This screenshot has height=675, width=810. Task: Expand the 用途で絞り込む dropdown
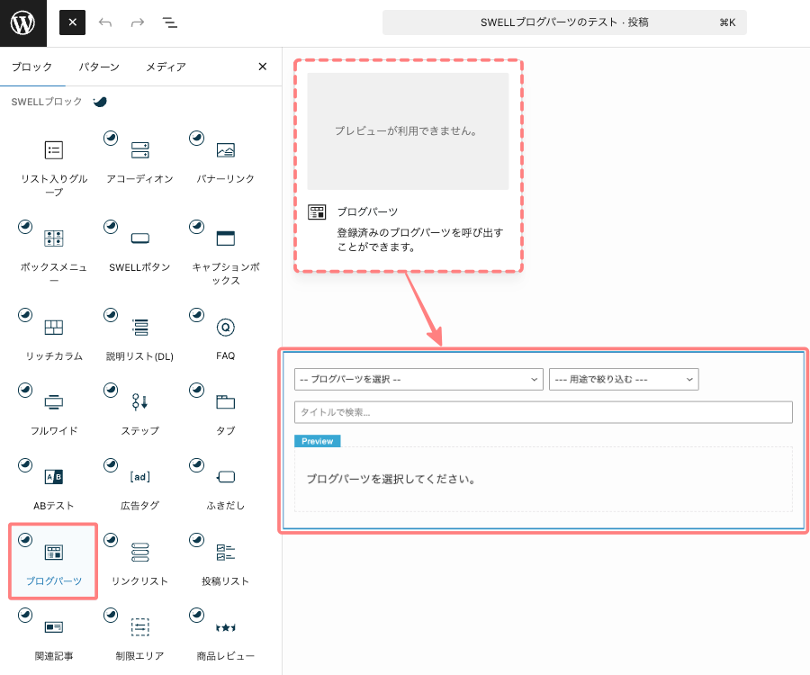(x=624, y=380)
